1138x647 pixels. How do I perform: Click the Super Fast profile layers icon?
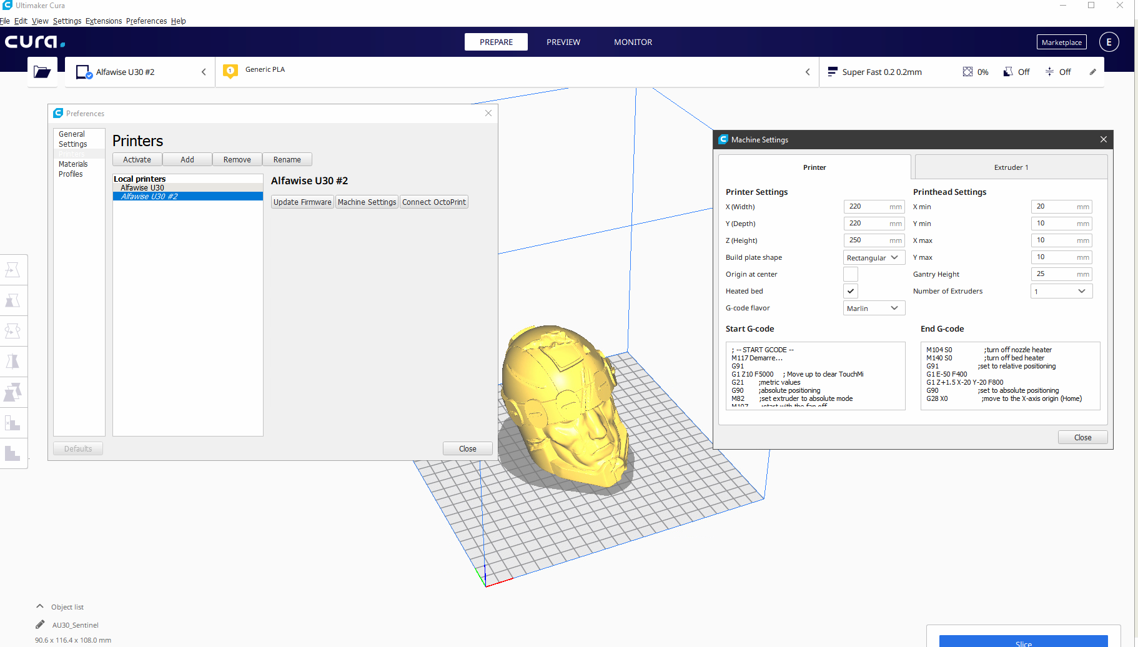[x=832, y=72]
